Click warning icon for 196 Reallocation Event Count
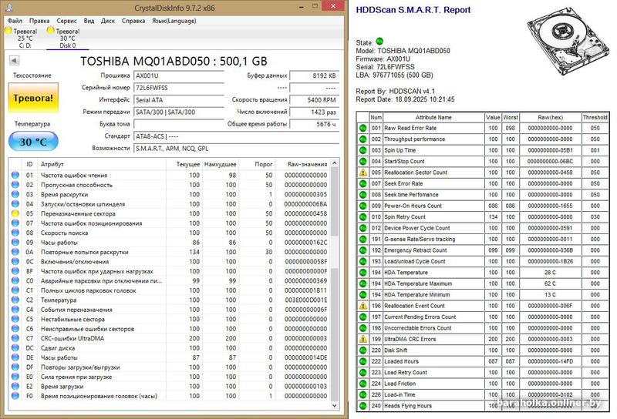Viewport: 617px width, 419px height. (x=362, y=306)
